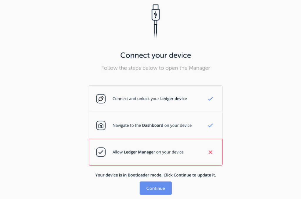Select the Navigate to the Dashboard step
Screen dimensions: 301x199
click(155, 125)
